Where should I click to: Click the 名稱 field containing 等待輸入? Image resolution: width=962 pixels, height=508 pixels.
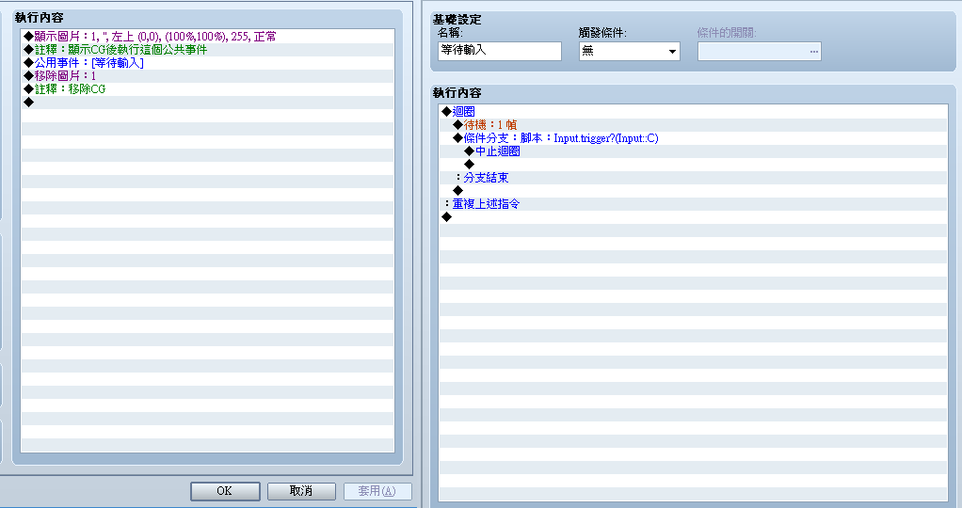pos(500,51)
